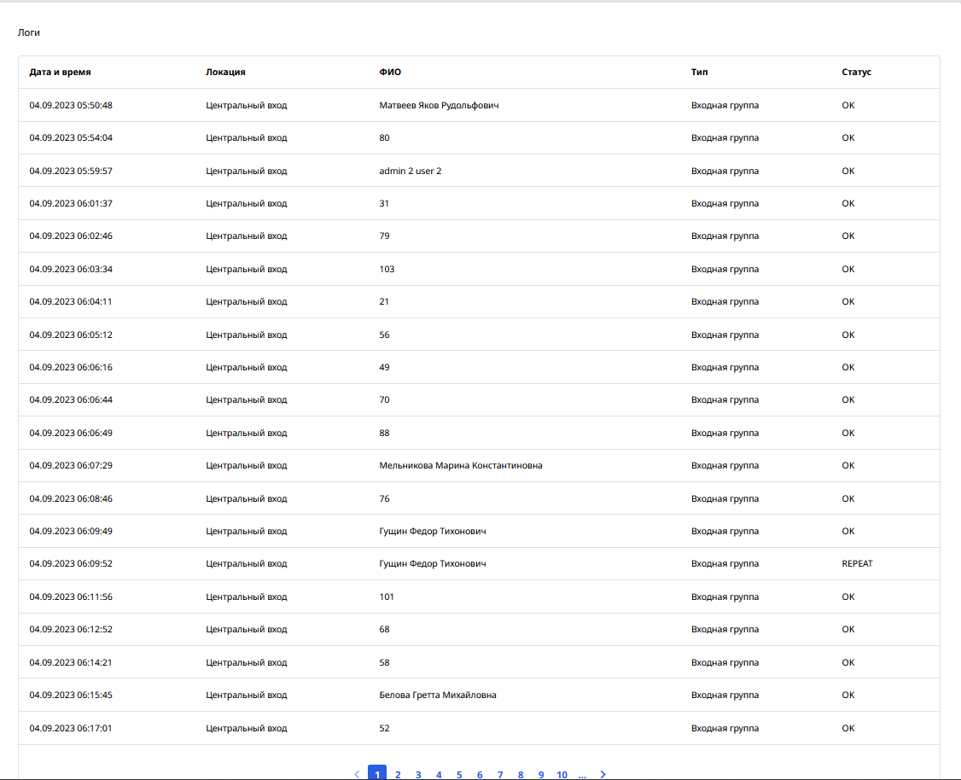Click the pagination ellipsis for more pages
This screenshot has width=961, height=780.
(582, 774)
